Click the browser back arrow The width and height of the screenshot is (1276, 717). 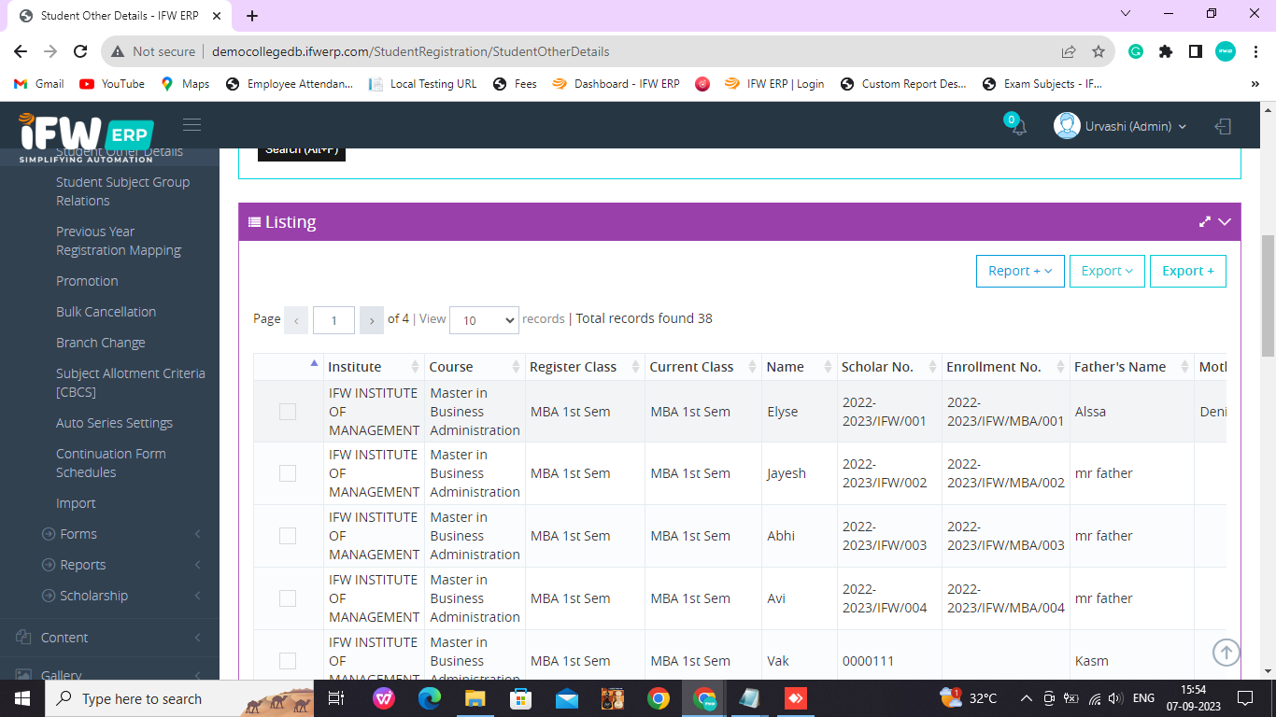(x=21, y=51)
